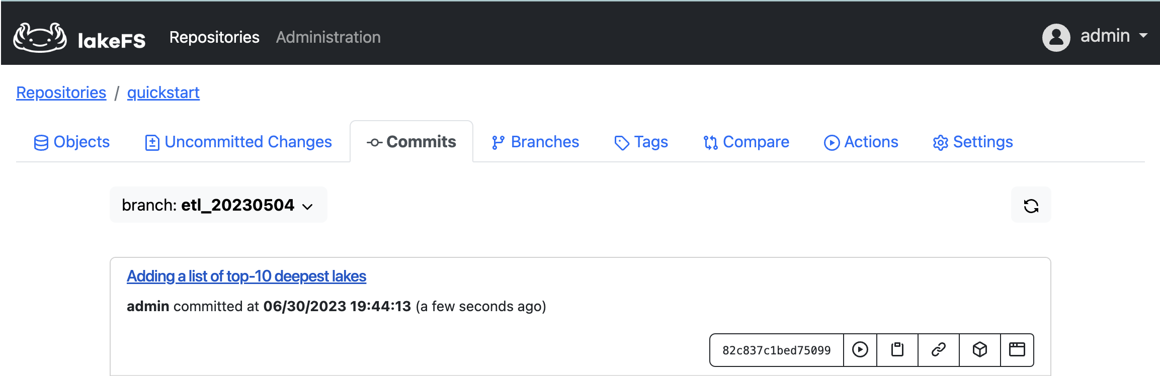Open the Repositories navigation menu
The image size is (1160, 376).
215,37
